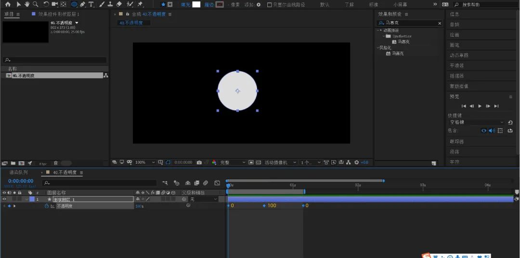
Task: Delete selected item with the trash icon
Action: coord(56,163)
